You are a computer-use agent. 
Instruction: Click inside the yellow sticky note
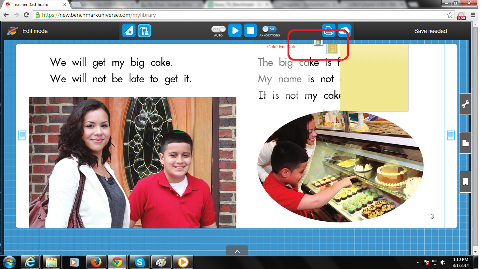[374, 78]
